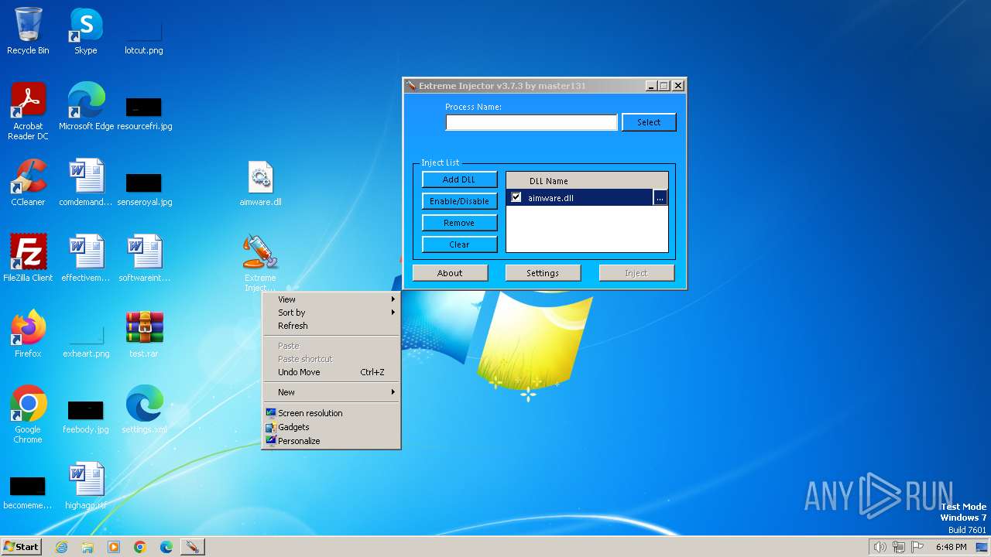The width and height of the screenshot is (991, 557).
Task: Open the Start menu
Action: (21, 547)
